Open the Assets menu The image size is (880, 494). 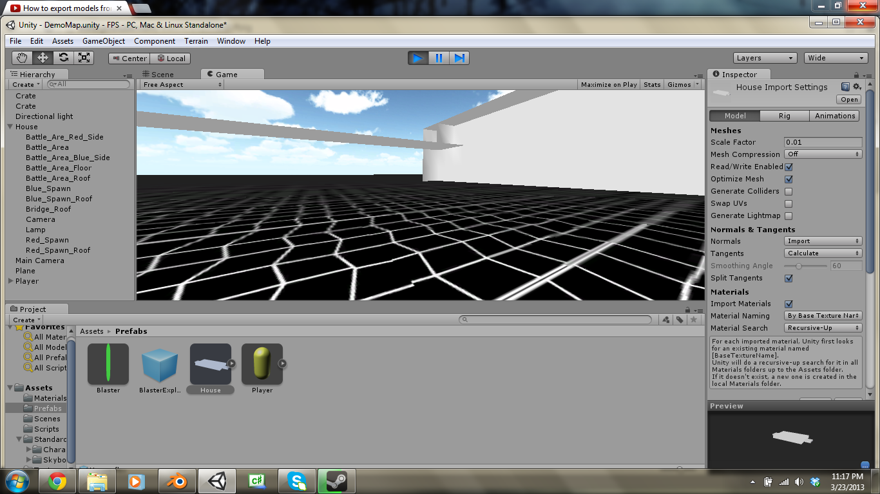(x=62, y=41)
